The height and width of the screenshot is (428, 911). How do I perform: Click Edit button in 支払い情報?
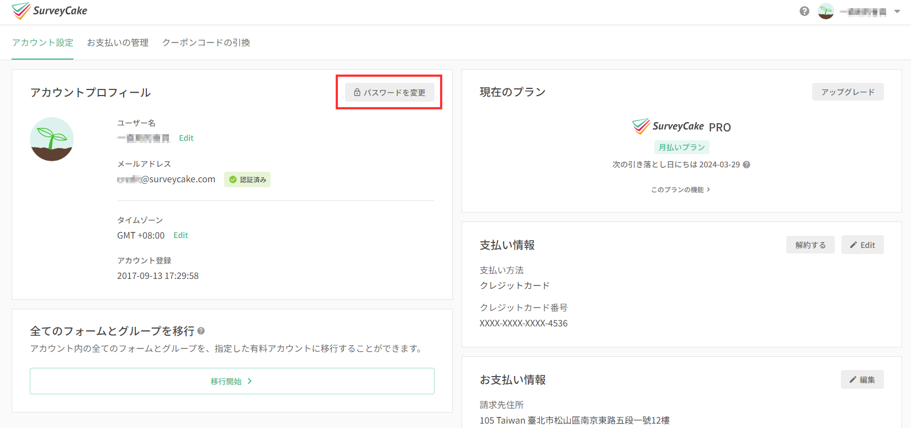pos(862,245)
